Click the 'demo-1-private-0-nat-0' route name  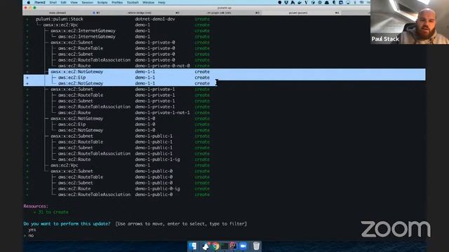pyautogui.click(x=162, y=66)
